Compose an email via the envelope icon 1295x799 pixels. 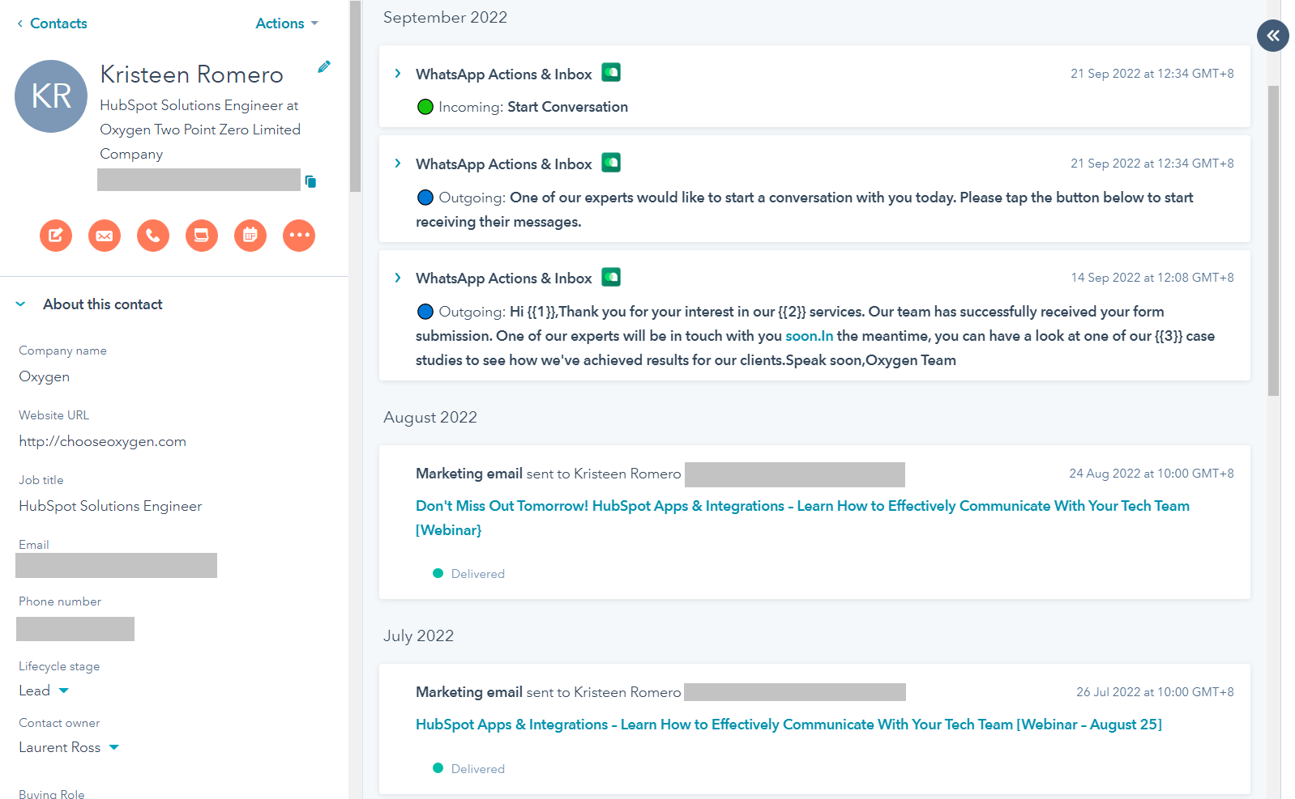(x=105, y=236)
